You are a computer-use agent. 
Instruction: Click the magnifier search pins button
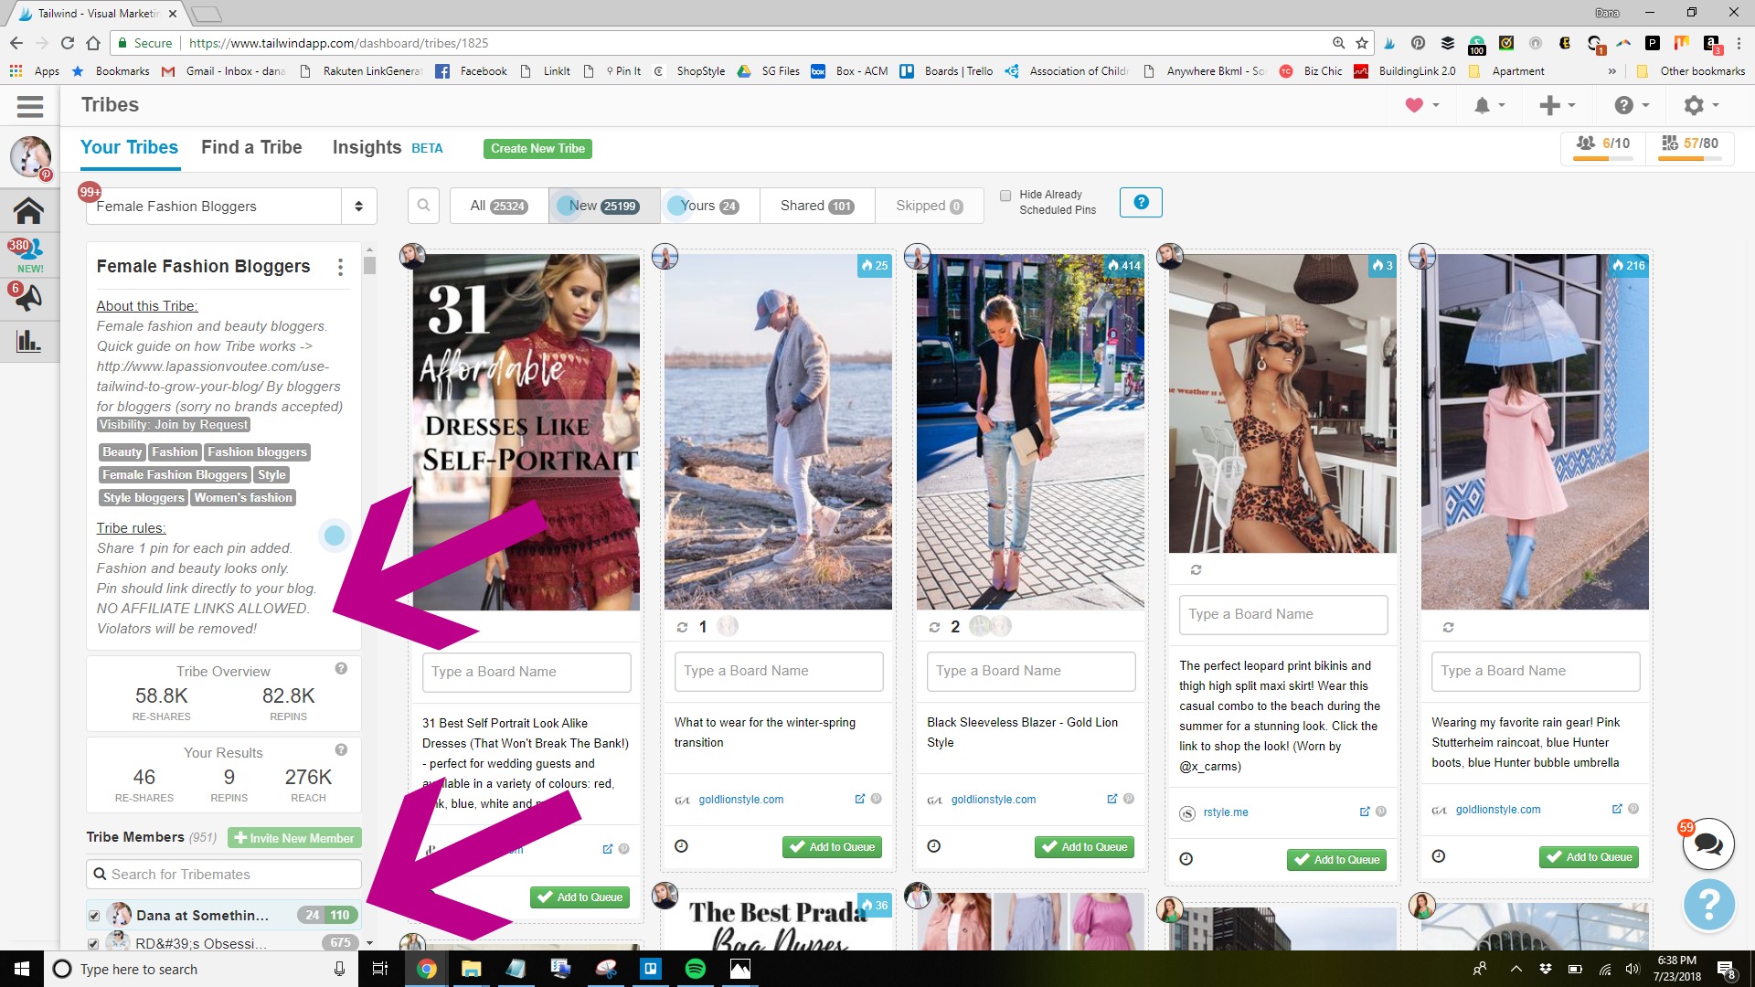point(423,206)
